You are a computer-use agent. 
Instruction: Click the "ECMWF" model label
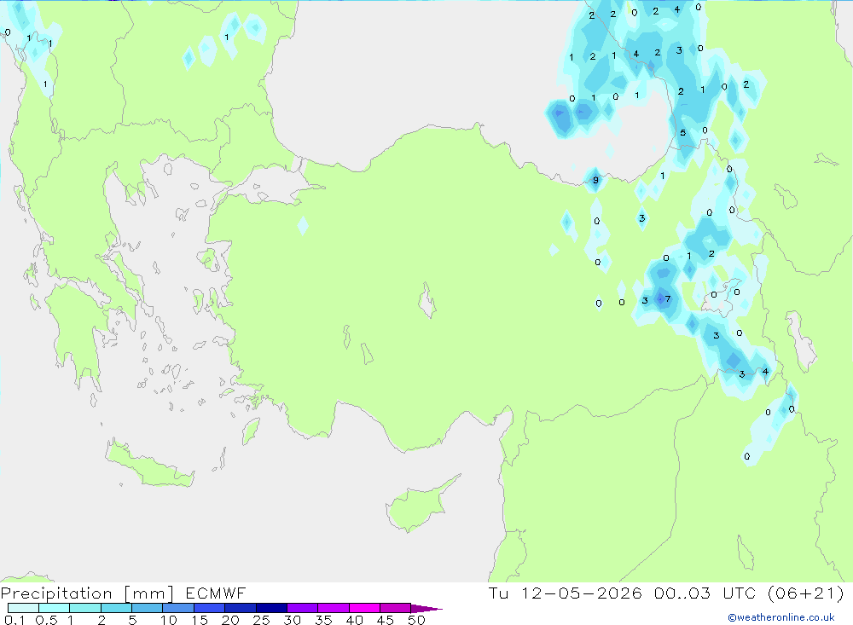click(216, 593)
